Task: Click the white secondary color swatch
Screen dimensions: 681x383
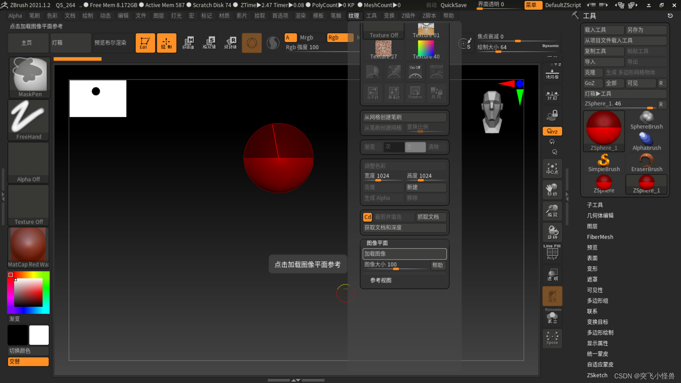Action: click(39, 335)
